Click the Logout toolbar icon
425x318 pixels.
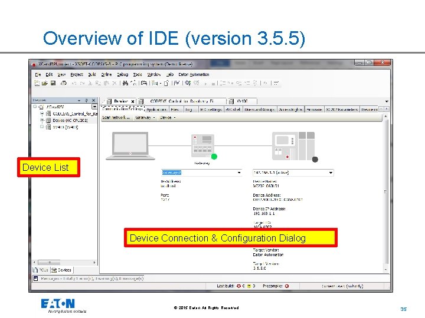[196, 83]
